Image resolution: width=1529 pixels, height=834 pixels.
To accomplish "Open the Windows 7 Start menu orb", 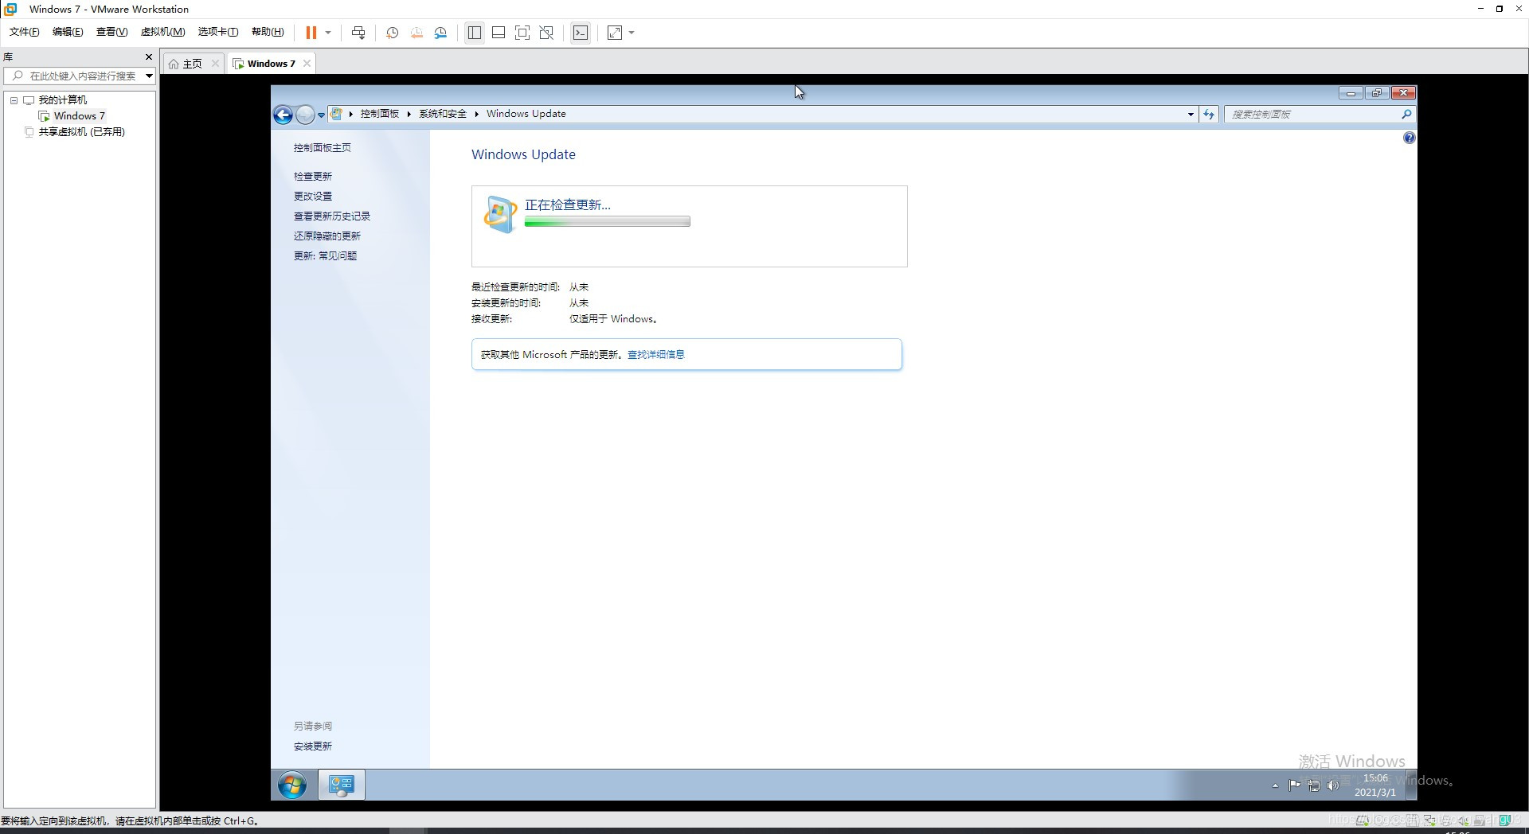I will pos(292,785).
